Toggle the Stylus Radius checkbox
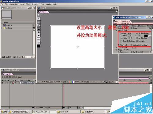The width and height of the screenshot is (153, 114). 128,41
